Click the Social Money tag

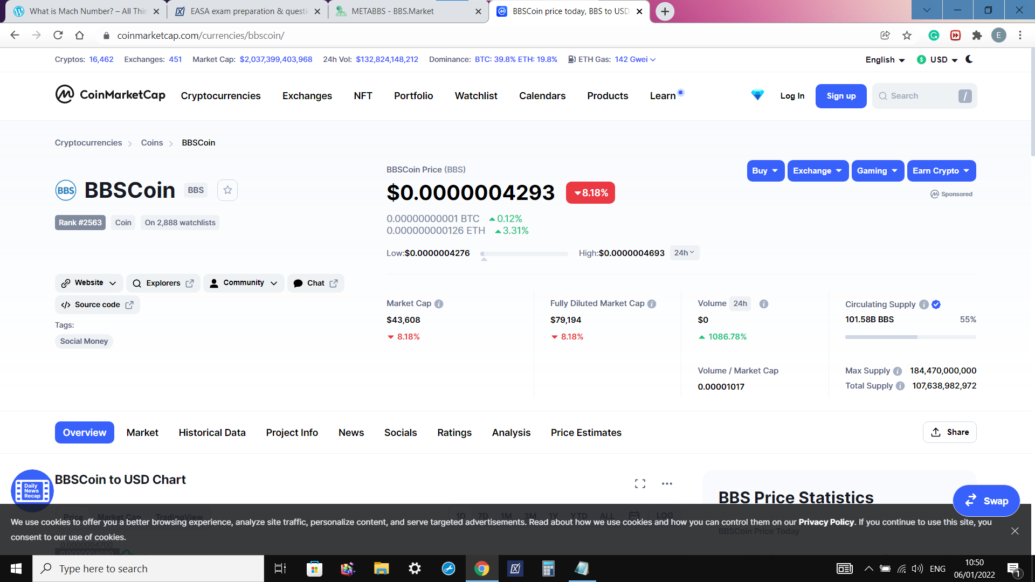click(84, 341)
